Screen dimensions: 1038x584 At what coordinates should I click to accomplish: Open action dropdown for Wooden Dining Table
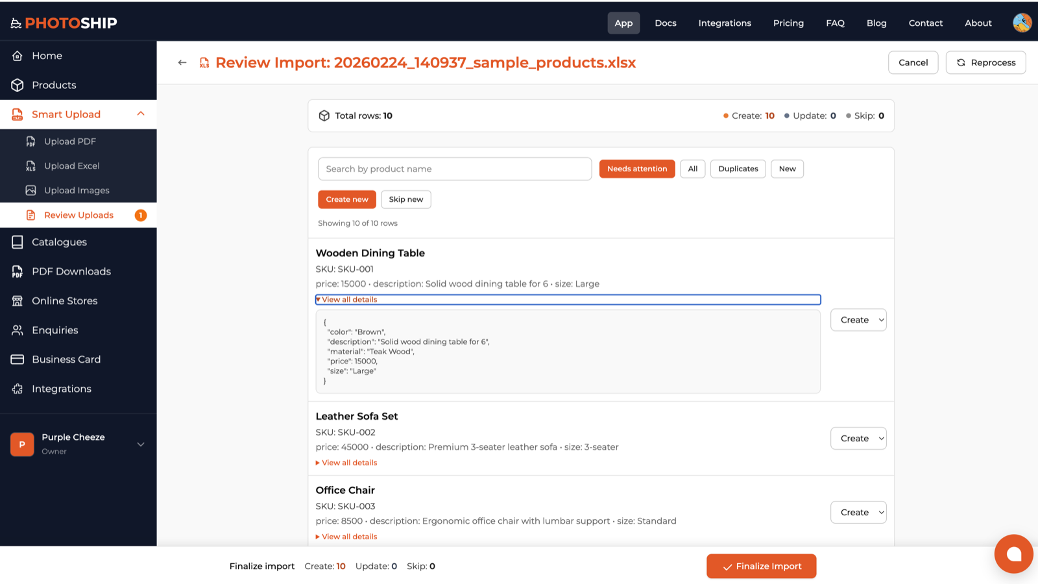[858, 320]
